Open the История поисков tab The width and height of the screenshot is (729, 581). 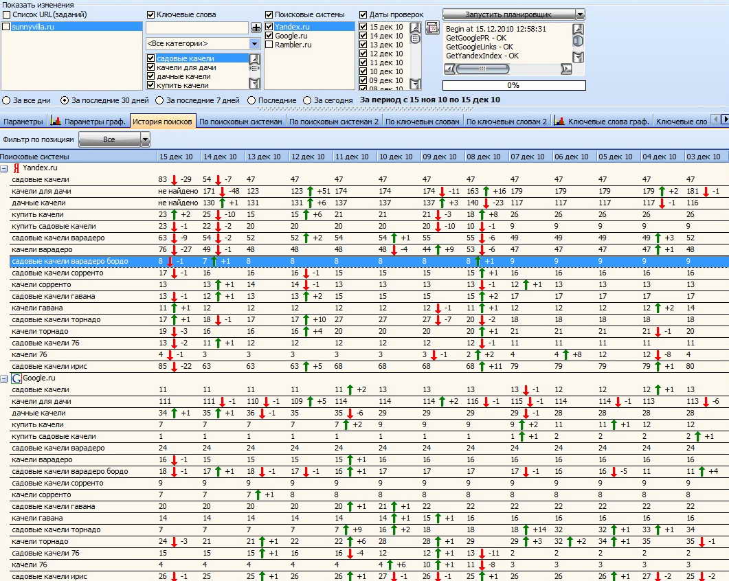[162, 122]
